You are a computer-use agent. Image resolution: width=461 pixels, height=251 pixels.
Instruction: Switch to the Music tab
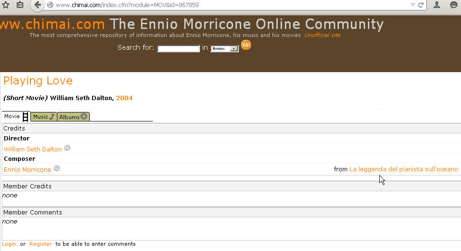tap(44, 117)
